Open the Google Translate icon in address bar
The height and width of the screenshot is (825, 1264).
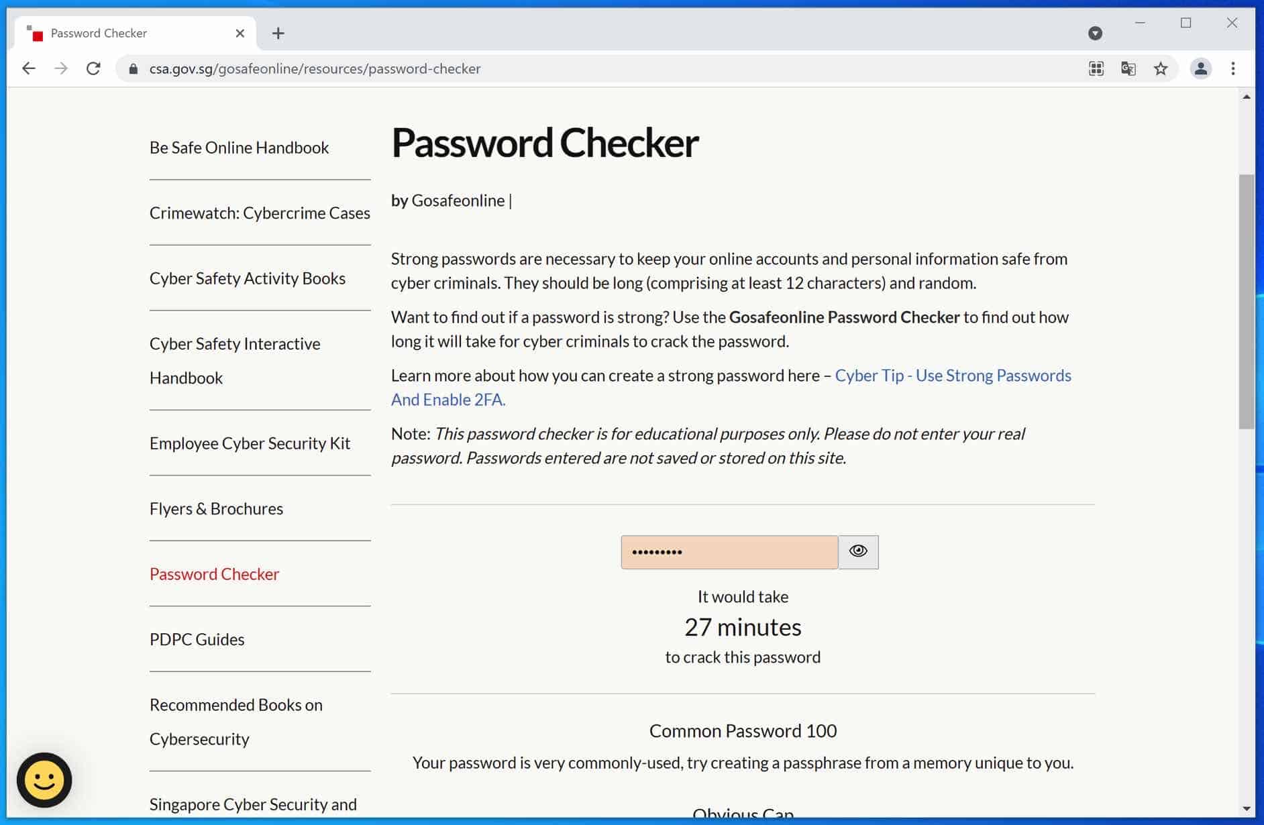[1128, 68]
